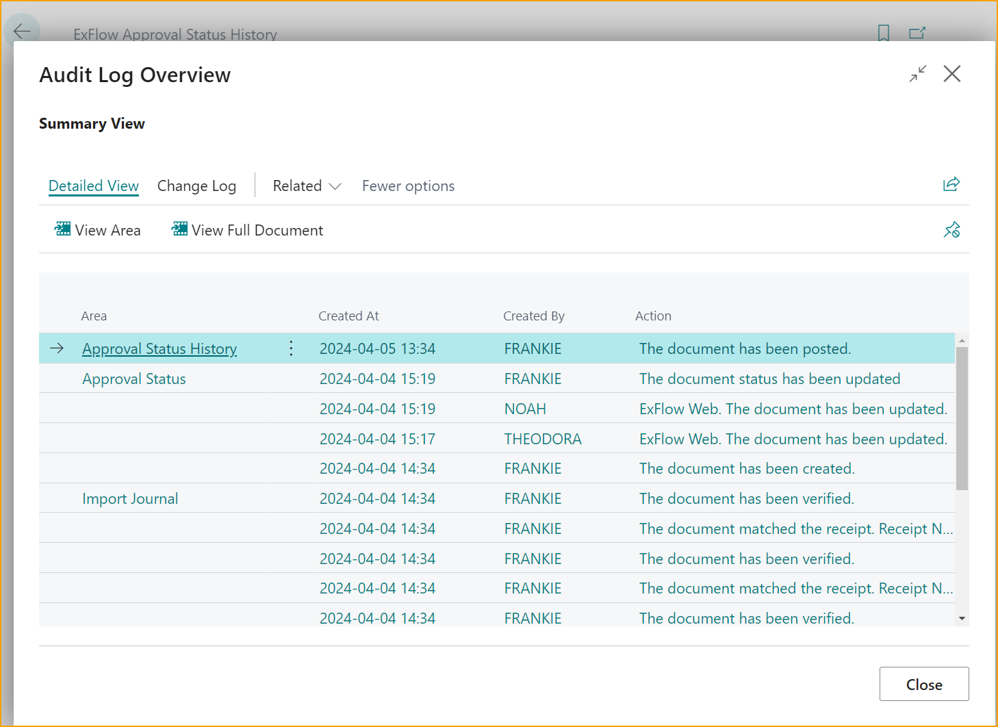Viewport: 998px width, 727px height.
Task: Click the scrollbar down arrow in list
Action: [x=962, y=619]
